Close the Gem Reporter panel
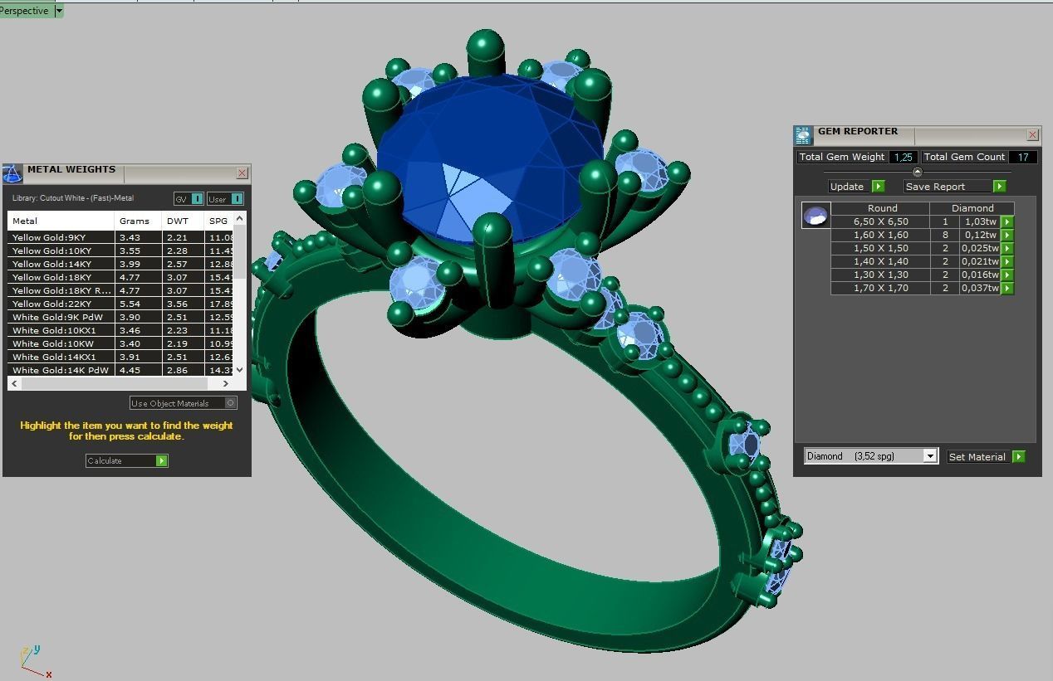This screenshot has height=681, width=1053. [x=1032, y=134]
